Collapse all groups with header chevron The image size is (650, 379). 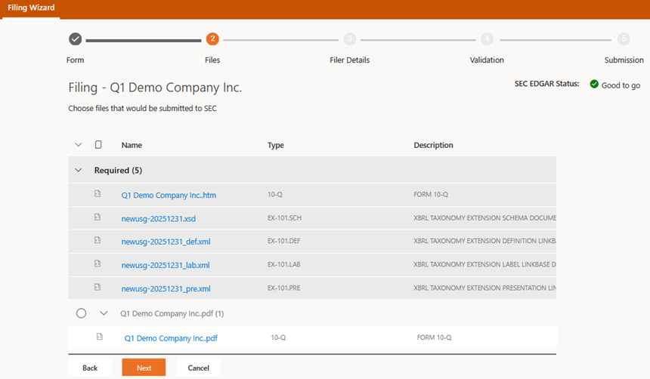pos(79,144)
